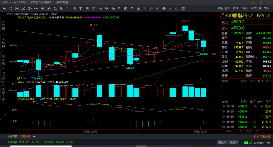Click the 外盘户 button
The height and width of the screenshot is (147, 273).
pos(234,142)
